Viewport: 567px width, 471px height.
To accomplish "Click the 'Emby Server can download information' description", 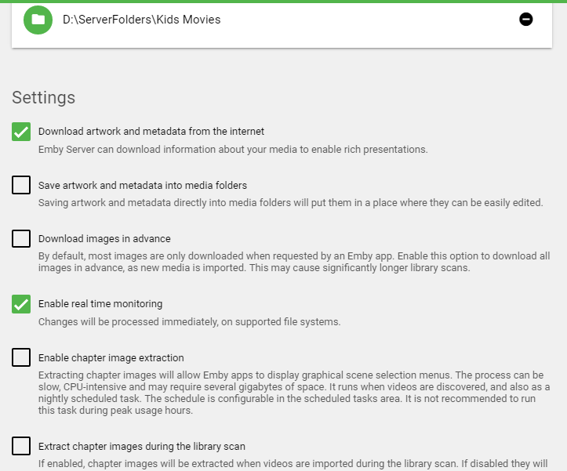I will tap(233, 149).
